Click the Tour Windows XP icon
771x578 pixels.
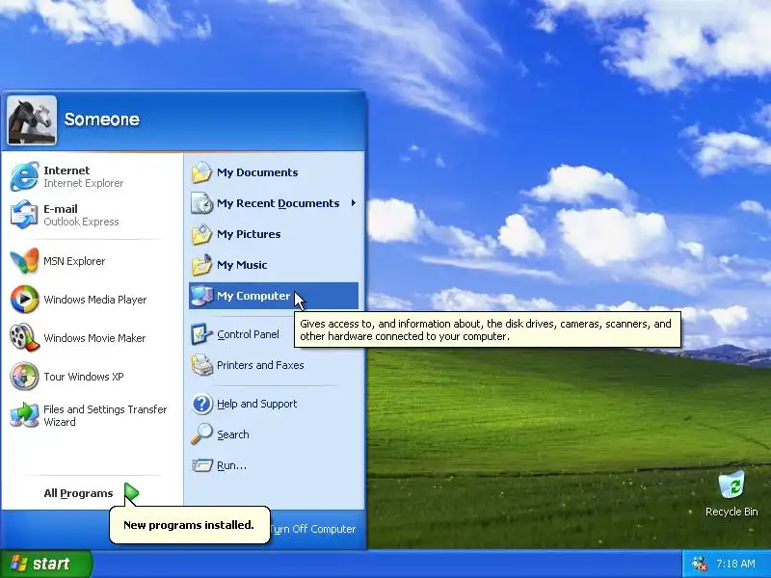click(x=24, y=376)
